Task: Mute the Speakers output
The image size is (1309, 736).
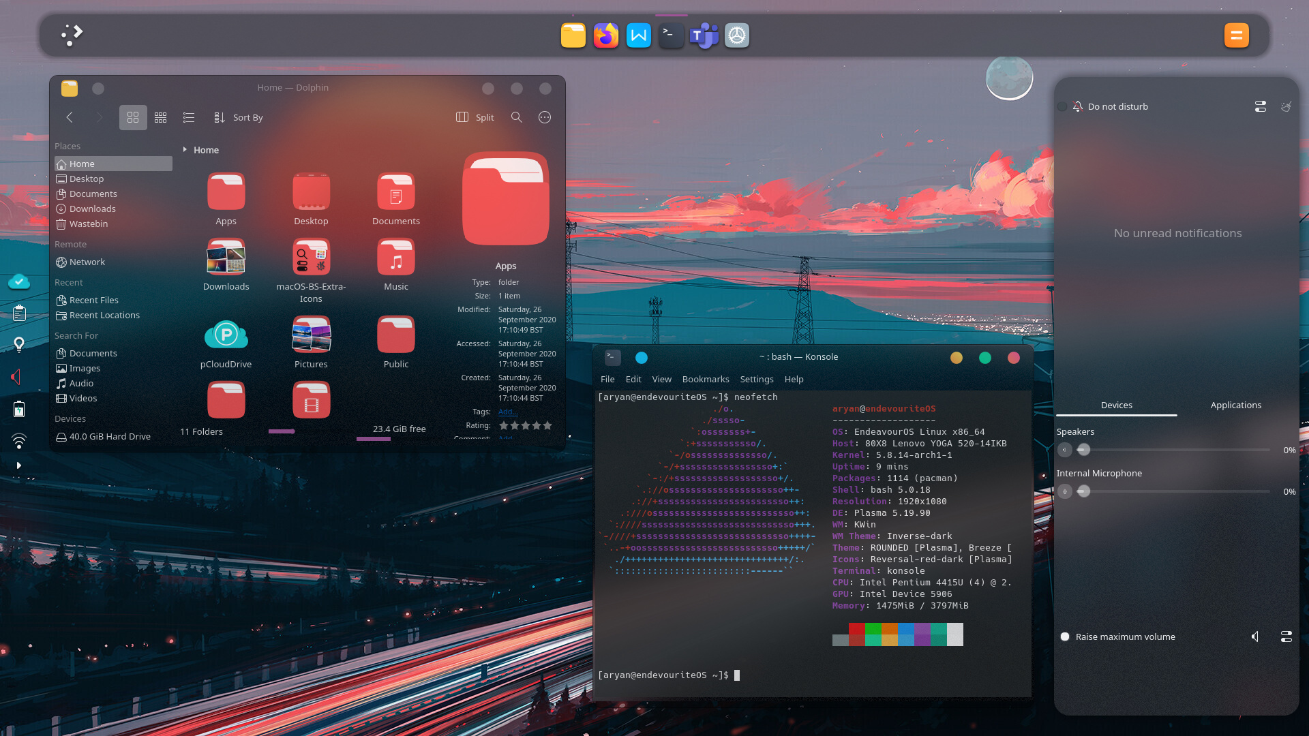Action: pyautogui.click(x=1065, y=450)
